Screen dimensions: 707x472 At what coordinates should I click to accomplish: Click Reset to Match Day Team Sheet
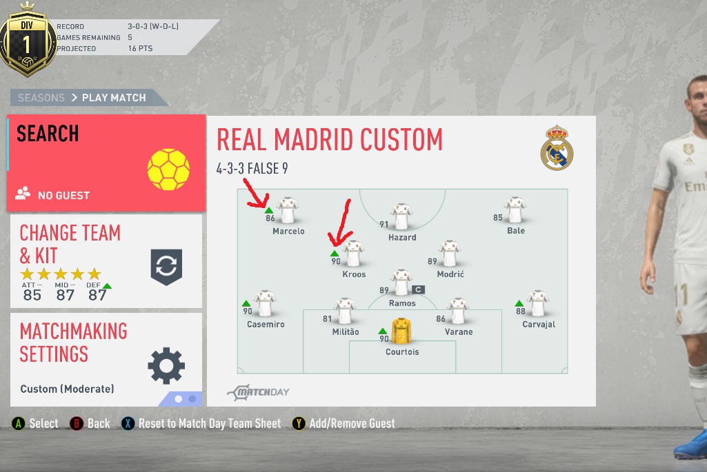tap(210, 423)
